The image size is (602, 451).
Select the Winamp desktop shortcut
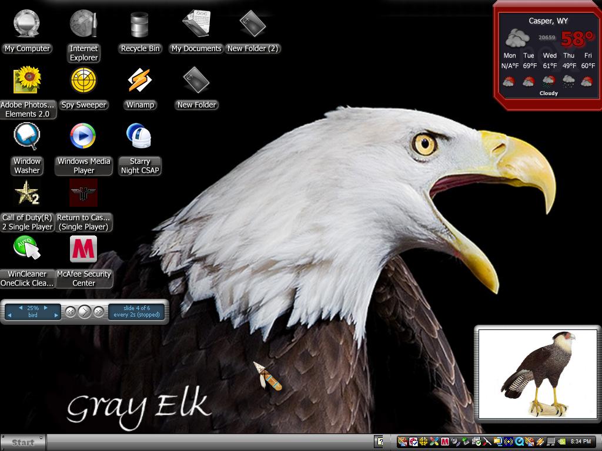pyautogui.click(x=140, y=80)
